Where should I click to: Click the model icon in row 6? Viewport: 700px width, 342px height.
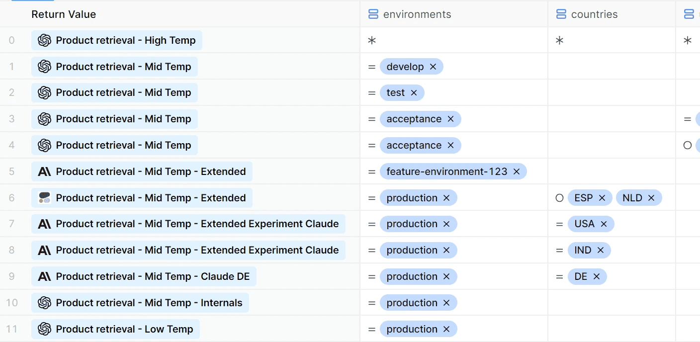coord(45,198)
